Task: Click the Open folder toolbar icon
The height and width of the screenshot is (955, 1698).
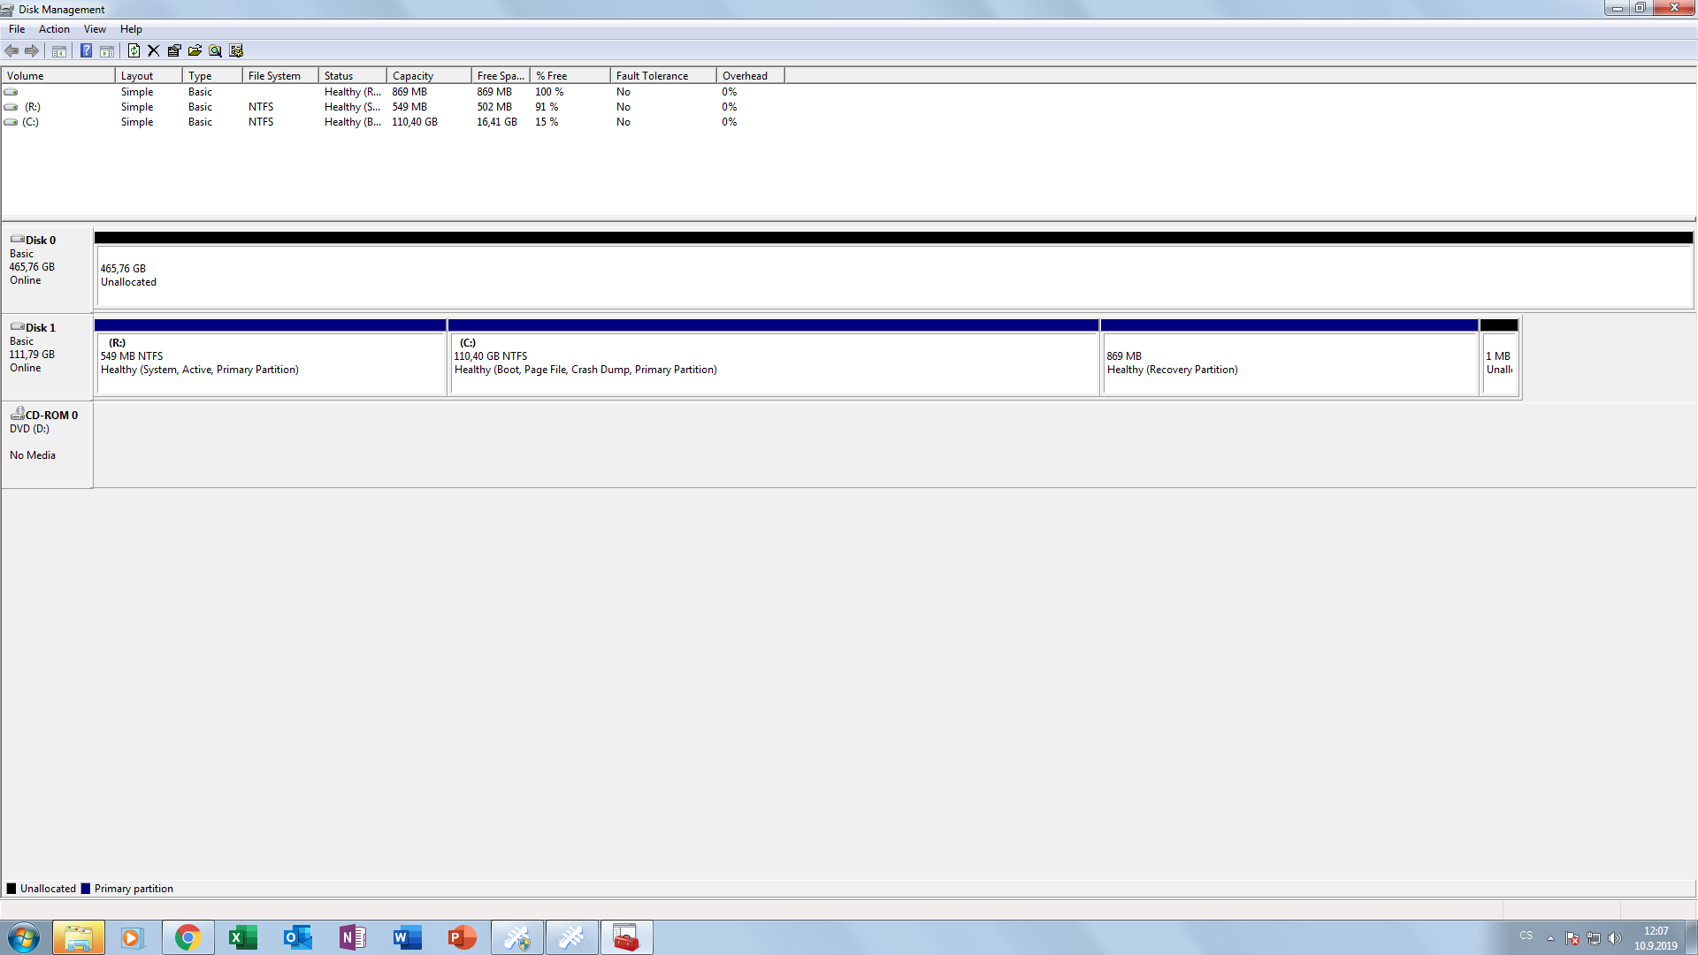Action: click(x=195, y=50)
